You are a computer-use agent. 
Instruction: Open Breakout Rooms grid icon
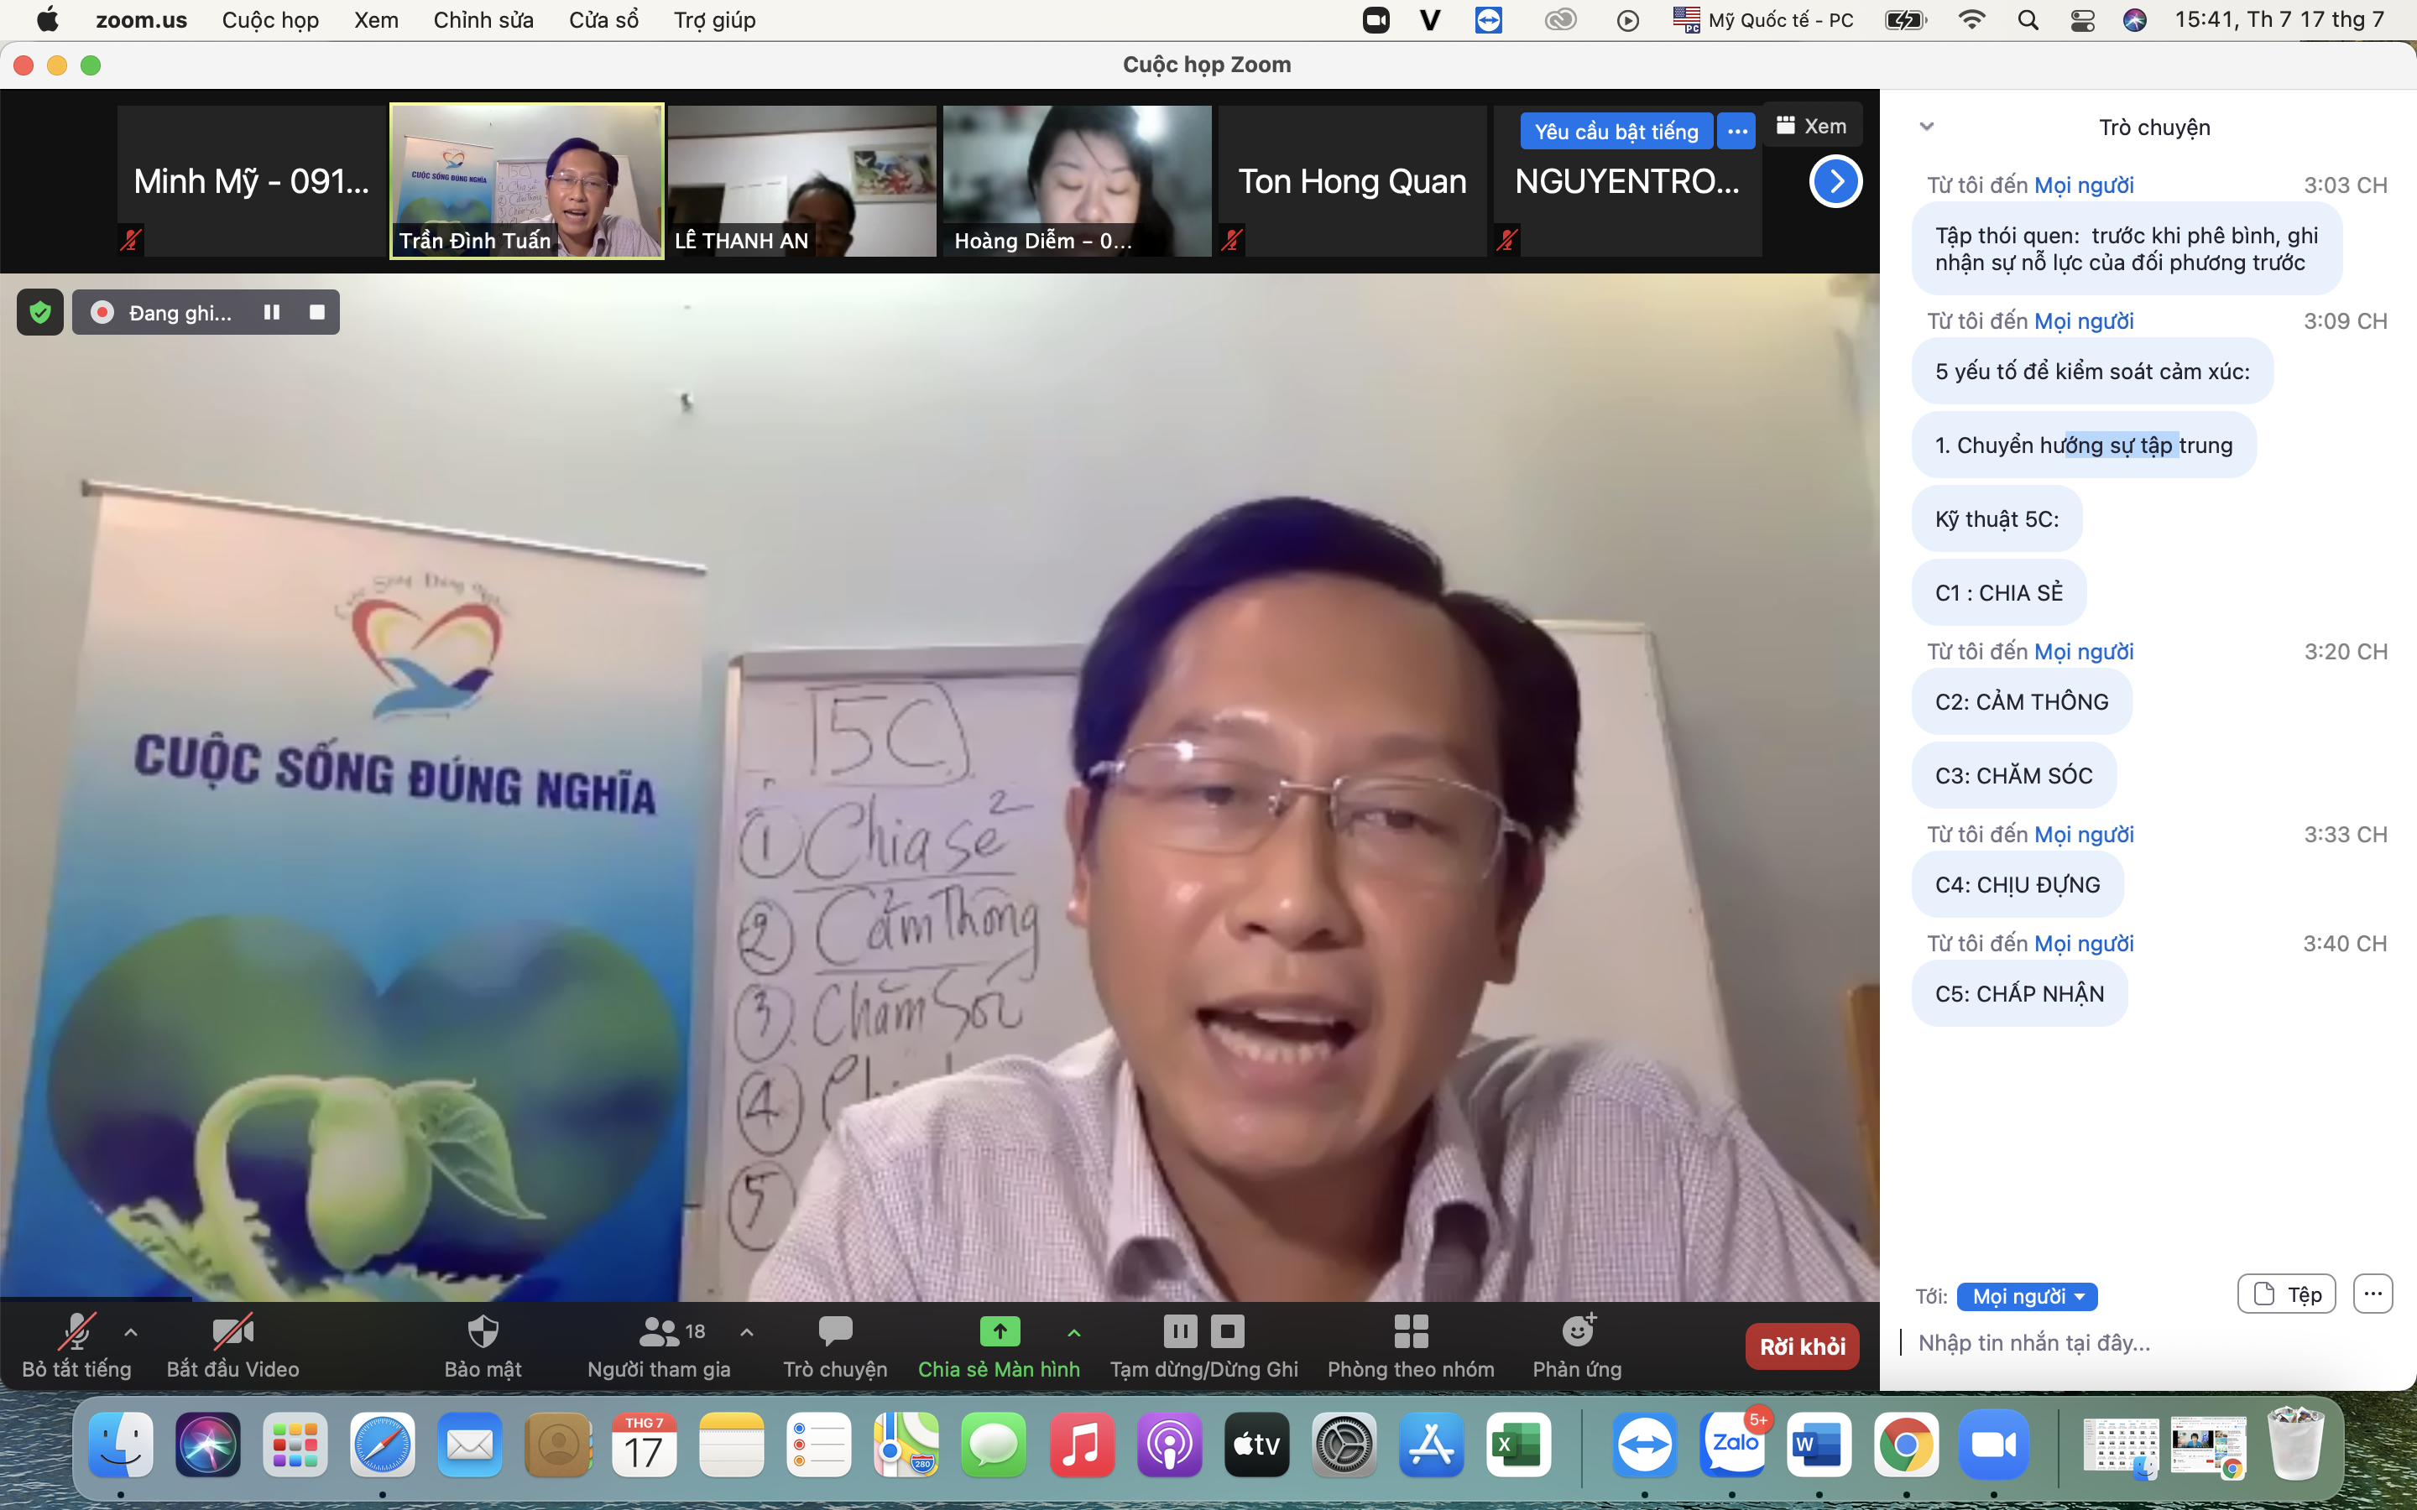pyautogui.click(x=1410, y=1331)
